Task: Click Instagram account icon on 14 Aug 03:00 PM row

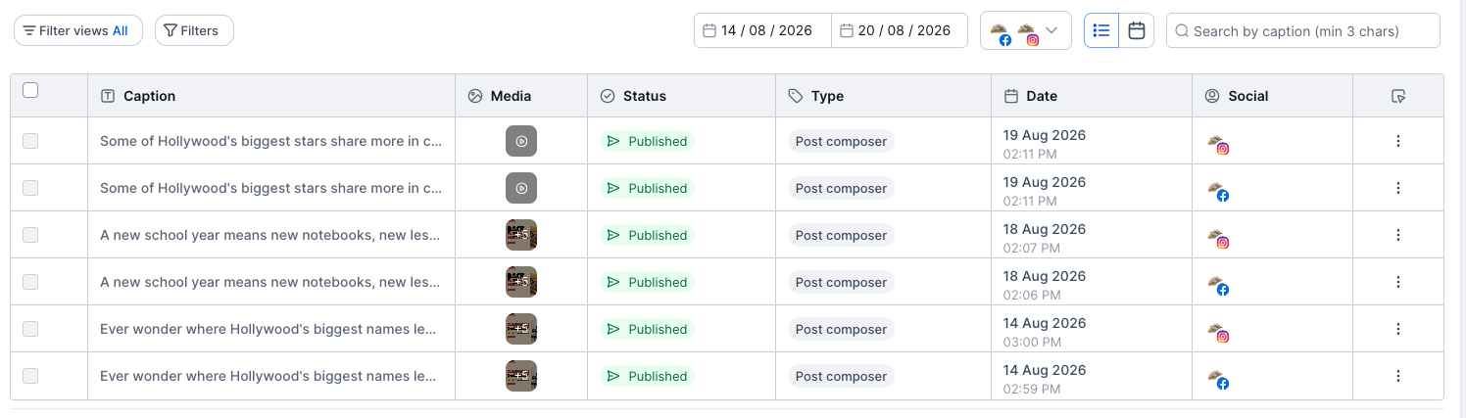Action: [x=1218, y=332]
